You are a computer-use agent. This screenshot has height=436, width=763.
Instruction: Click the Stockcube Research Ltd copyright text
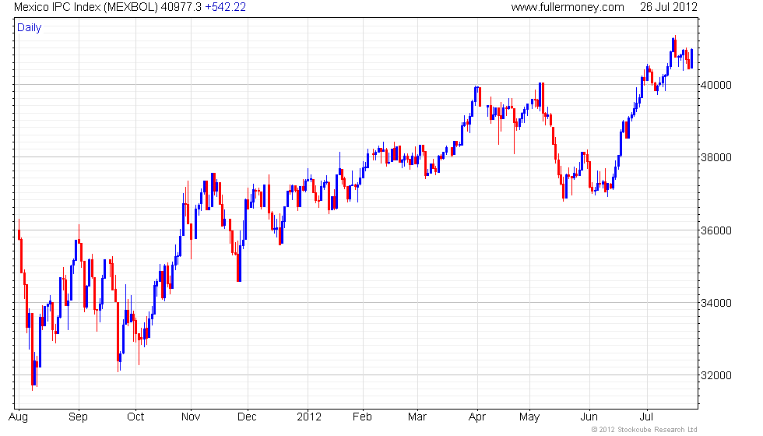pyautogui.click(x=645, y=430)
